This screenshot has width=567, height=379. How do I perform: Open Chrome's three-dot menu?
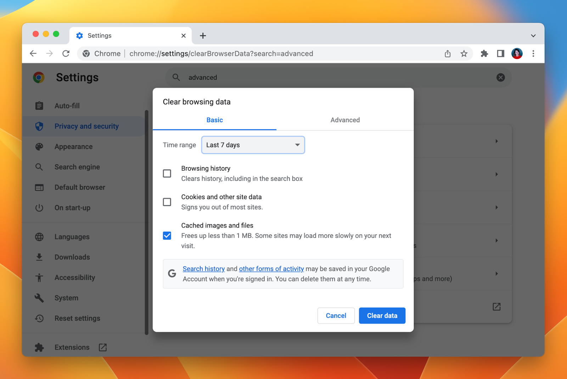pyautogui.click(x=533, y=53)
